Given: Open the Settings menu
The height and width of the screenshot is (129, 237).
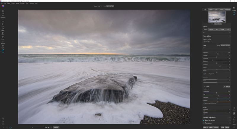Looking at the screenshot, I should coord(22,3).
